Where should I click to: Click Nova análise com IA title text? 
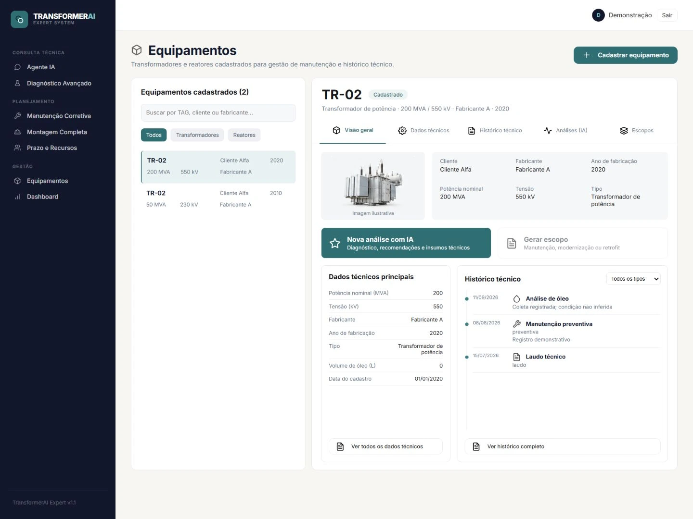tap(380, 239)
